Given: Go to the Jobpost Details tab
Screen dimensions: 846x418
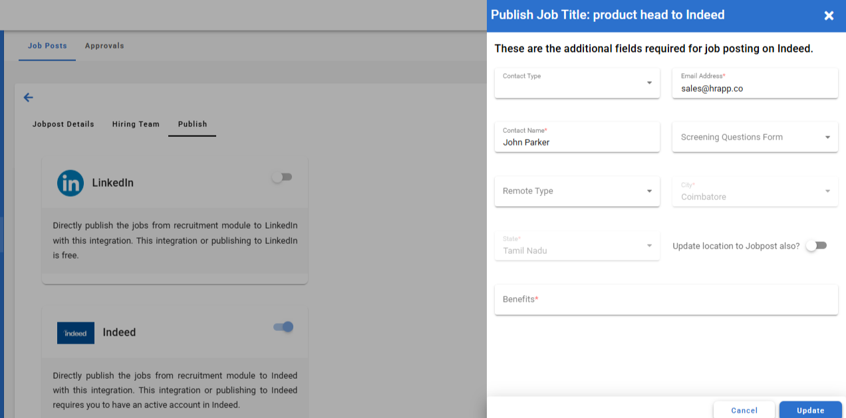Looking at the screenshot, I should [x=63, y=124].
